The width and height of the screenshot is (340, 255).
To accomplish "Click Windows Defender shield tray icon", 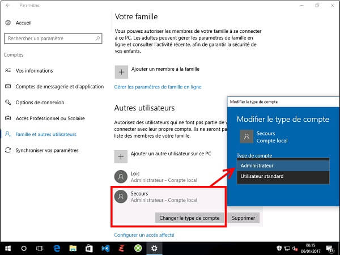I will pyautogui.click(x=279, y=248).
